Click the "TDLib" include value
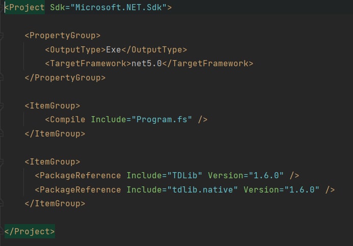 (184, 175)
